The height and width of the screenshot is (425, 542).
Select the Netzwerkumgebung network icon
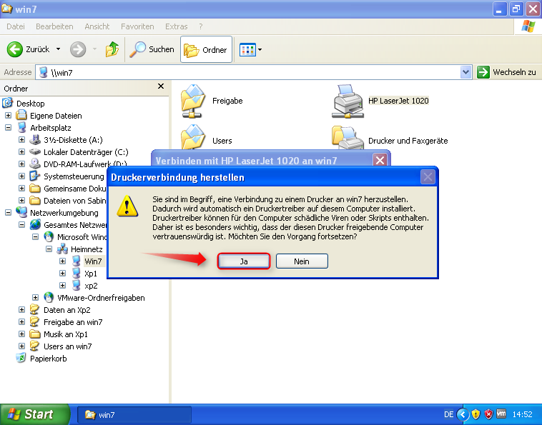pyautogui.click(x=21, y=212)
